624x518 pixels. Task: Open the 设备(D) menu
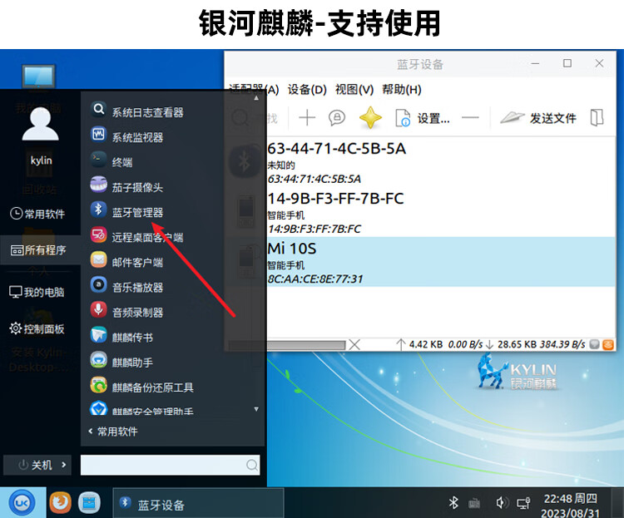tap(307, 90)
